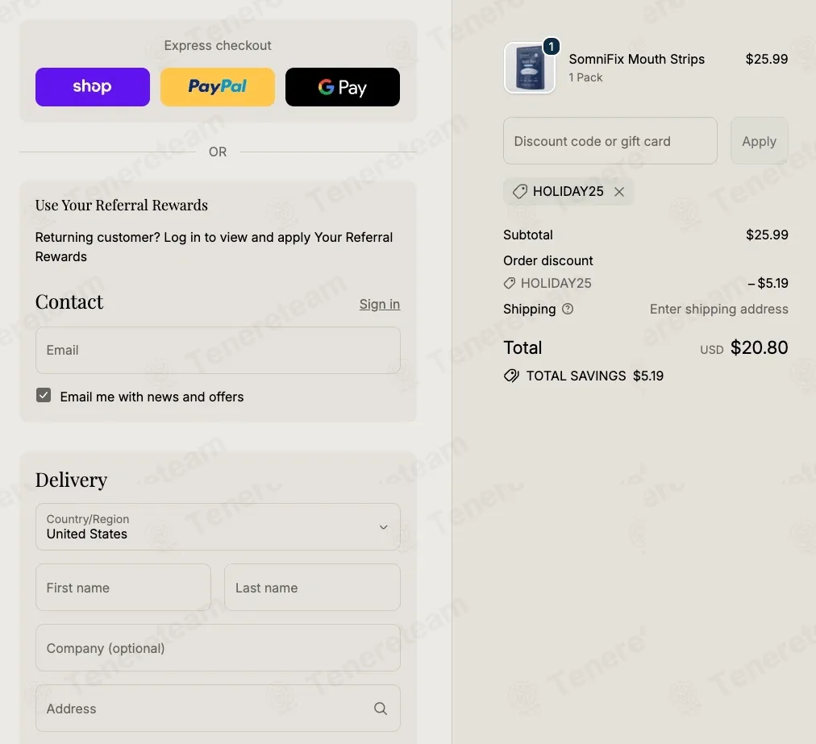Focus the Email input field
Image resolution: width=816 pixels, height=744 pixels.
[218, 350]
